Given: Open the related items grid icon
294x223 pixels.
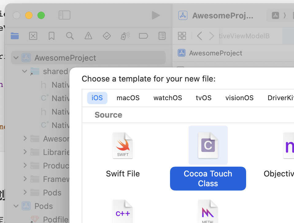Looking at the screenshot, I should tap(182, 36).
